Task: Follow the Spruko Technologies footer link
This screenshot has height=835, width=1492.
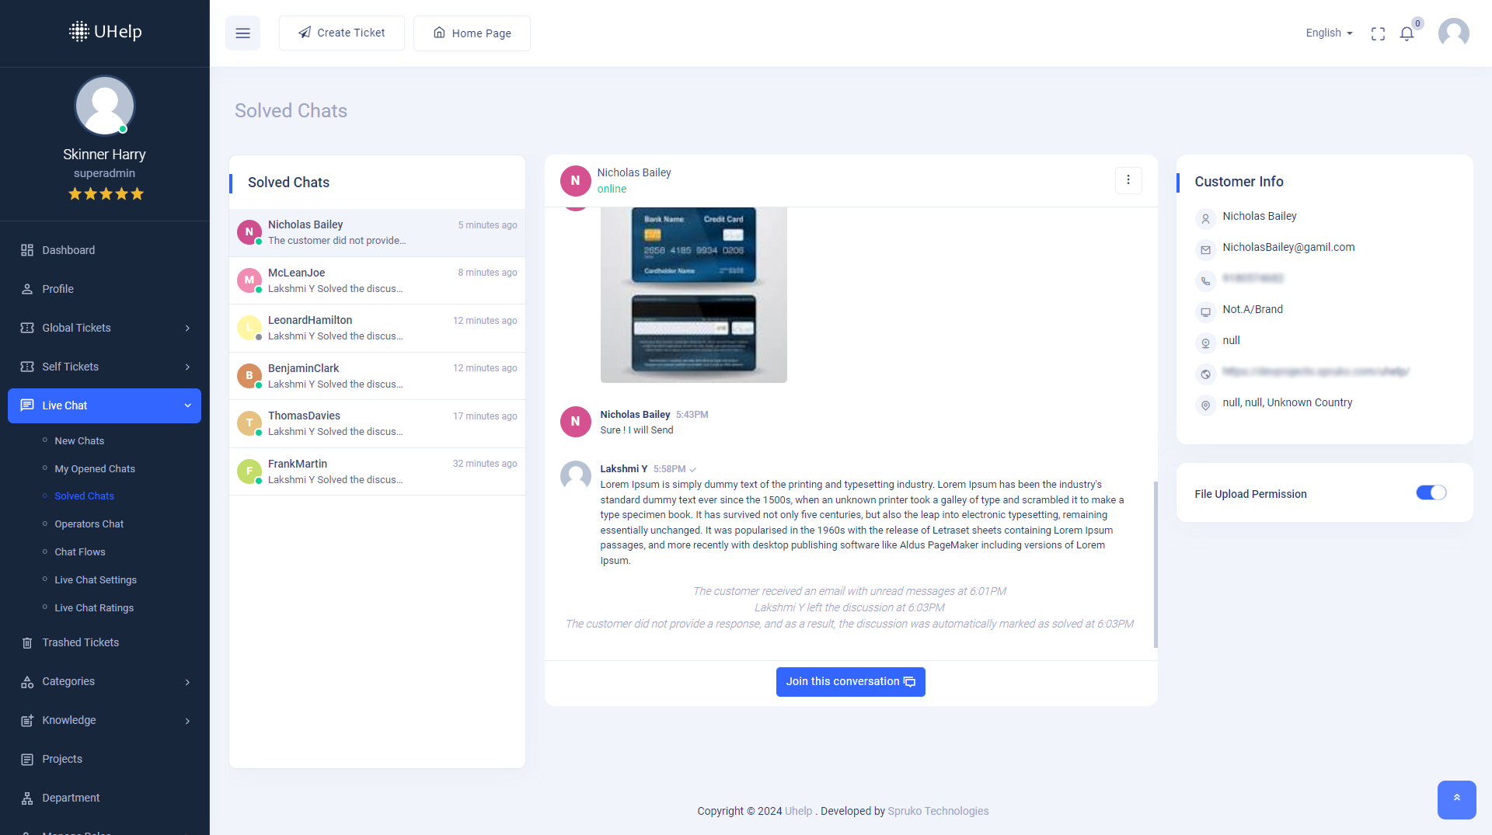Action: point(938,811)
